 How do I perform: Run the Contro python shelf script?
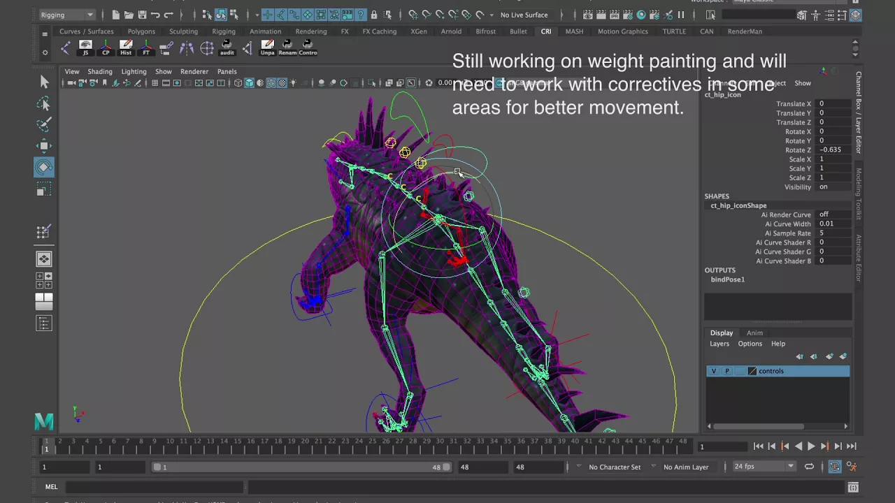[x=308, y=48]
